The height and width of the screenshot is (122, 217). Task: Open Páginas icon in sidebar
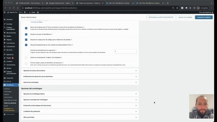pyautogui.click(x=4, y=40)
